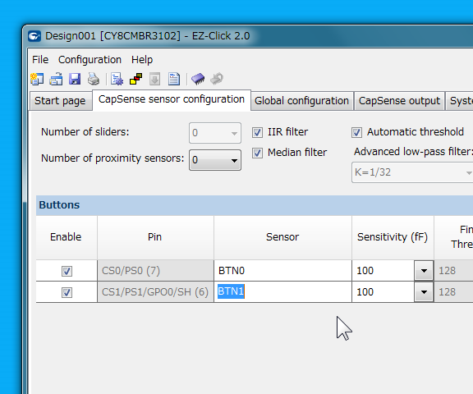Click the New project toolbar icon
Image resolution: width=473 pixels, height=394 pixels.
click(37, 80)
